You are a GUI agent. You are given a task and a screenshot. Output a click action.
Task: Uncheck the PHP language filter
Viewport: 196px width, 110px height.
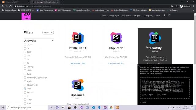coord(25,89)
